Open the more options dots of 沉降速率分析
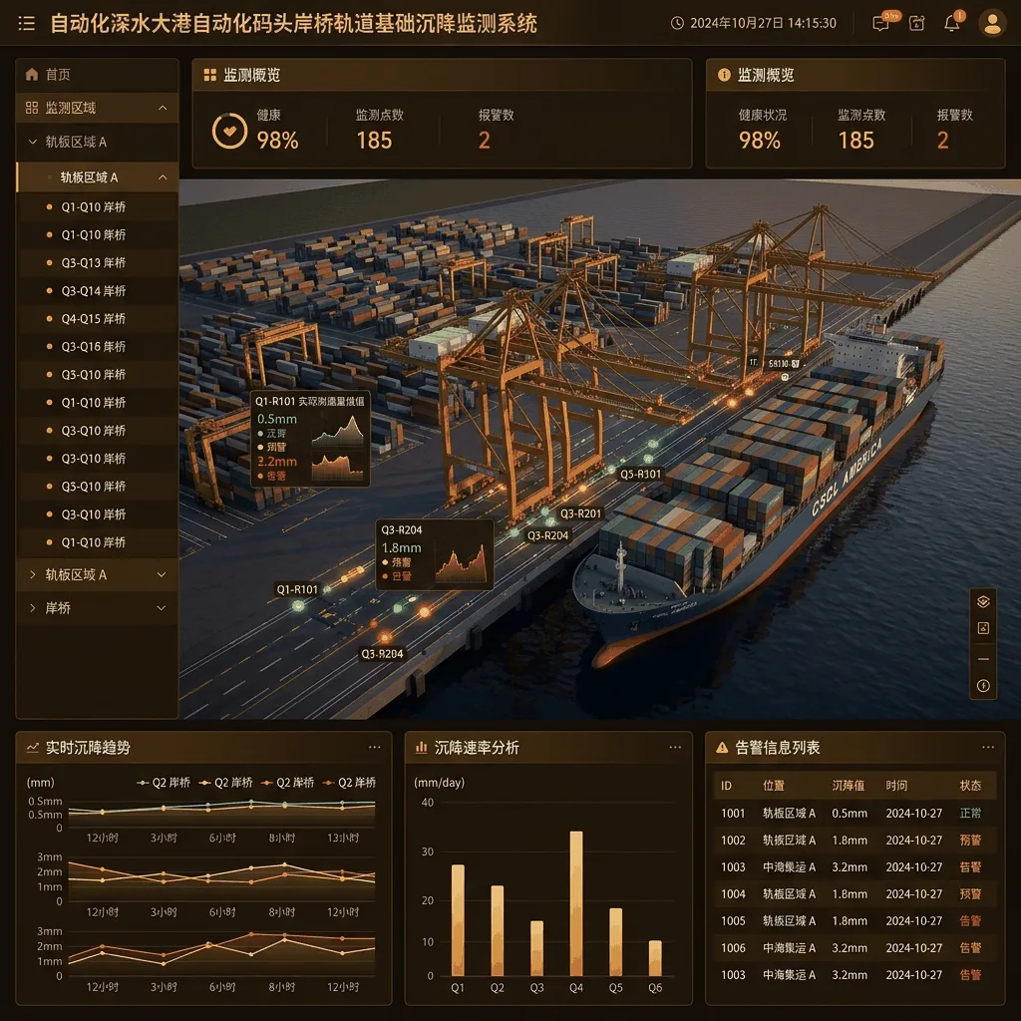Screen dimensions: 1021x1021 point(675,748)
